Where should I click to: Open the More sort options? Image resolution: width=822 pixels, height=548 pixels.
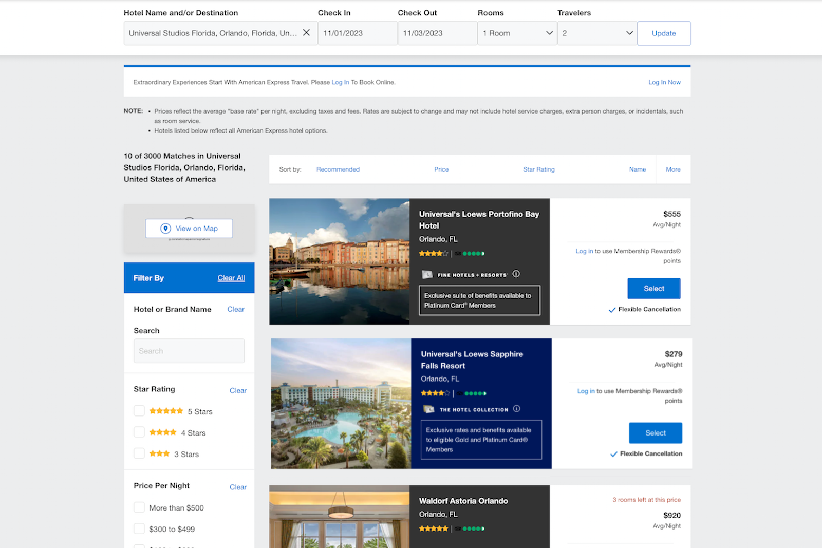673,169
